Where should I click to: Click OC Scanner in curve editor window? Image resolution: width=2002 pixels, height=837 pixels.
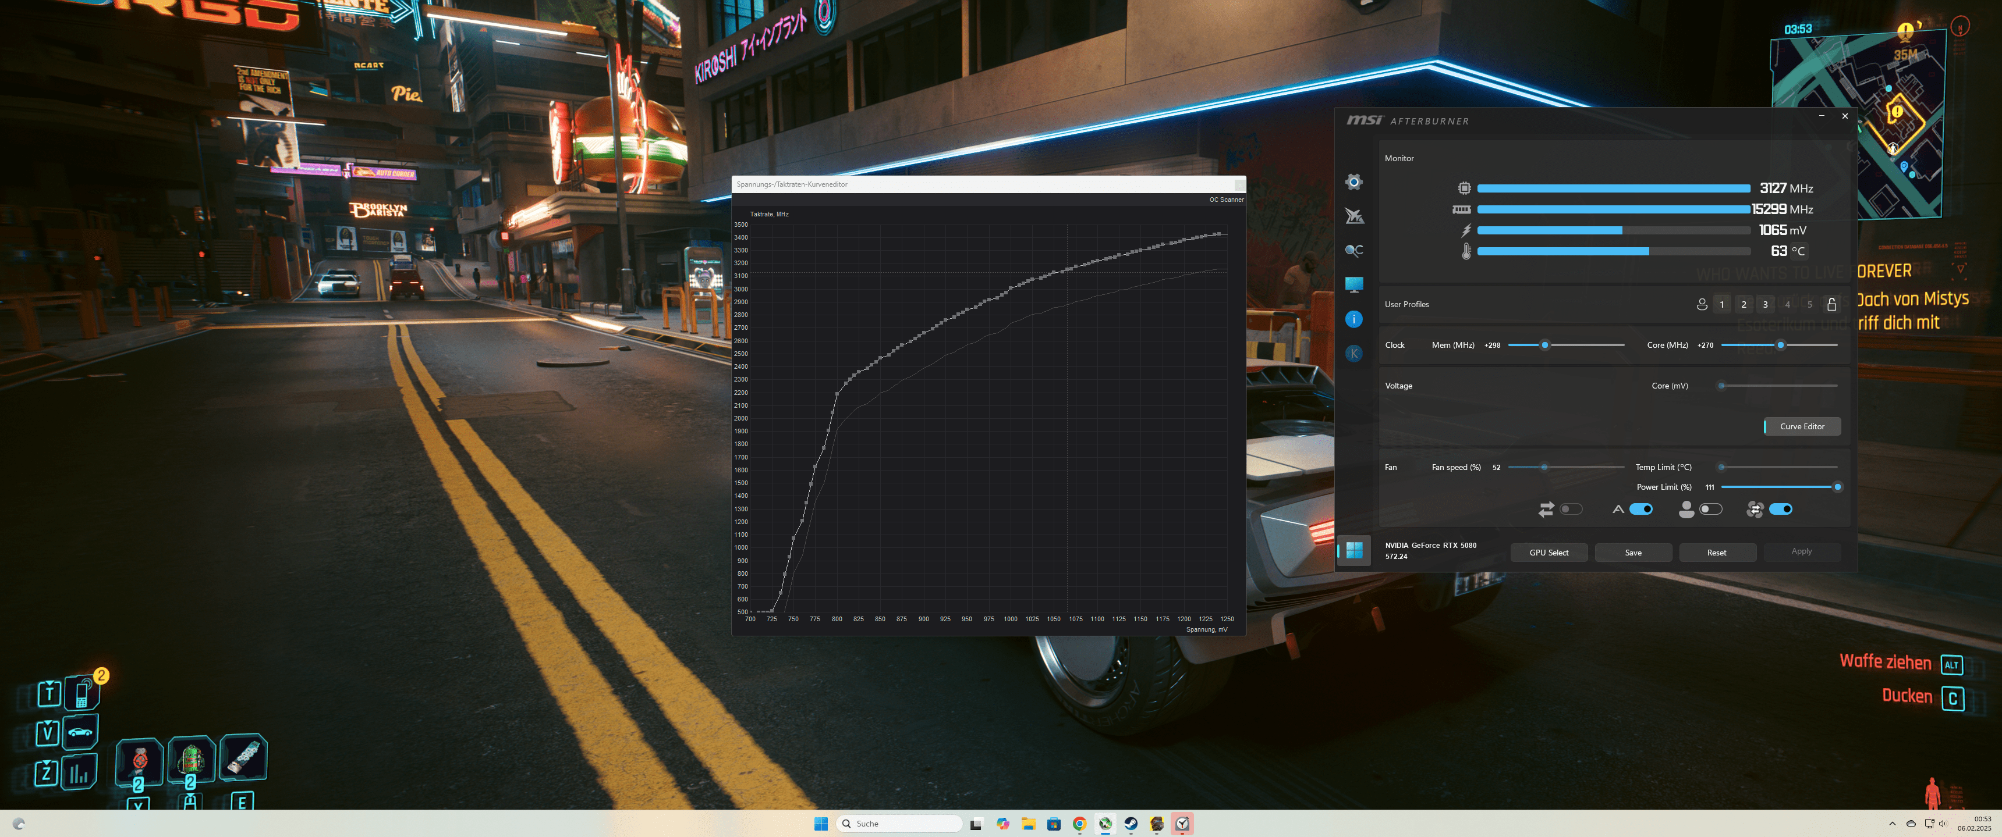[1225, 200]
